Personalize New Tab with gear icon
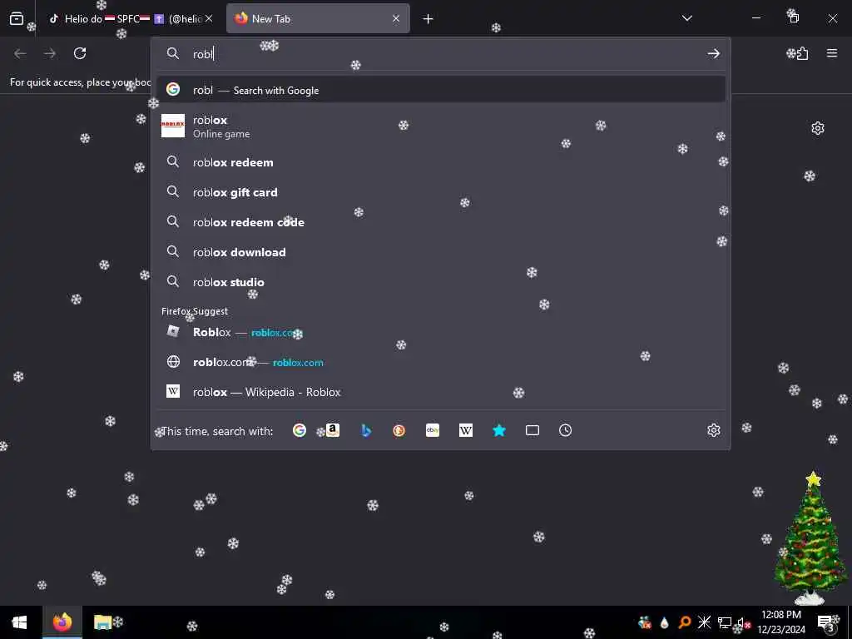This screenshot has height=639, width=852. (818, 128)
